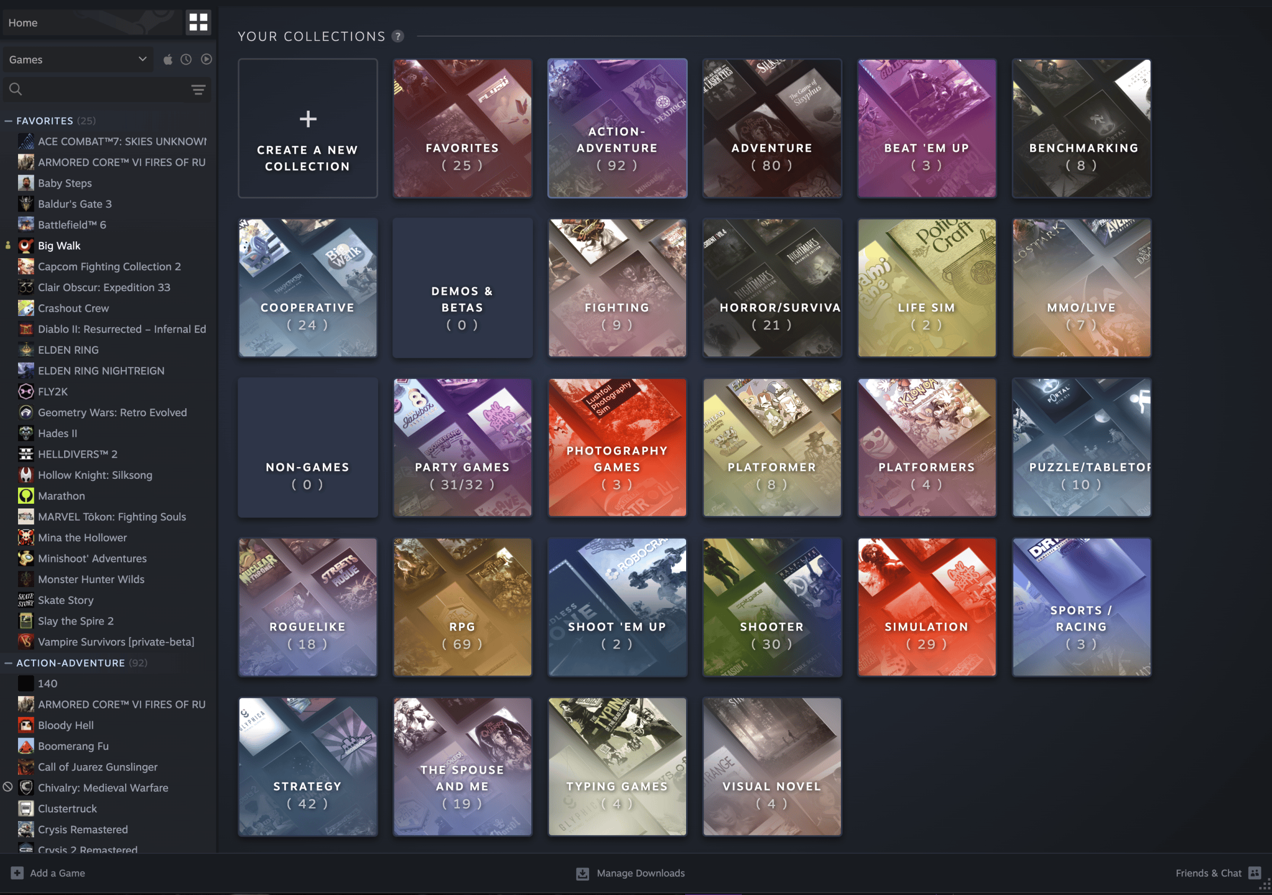1272x895 pixels.
Task: Click the Skate Story game icon
Action: point(25,600)
